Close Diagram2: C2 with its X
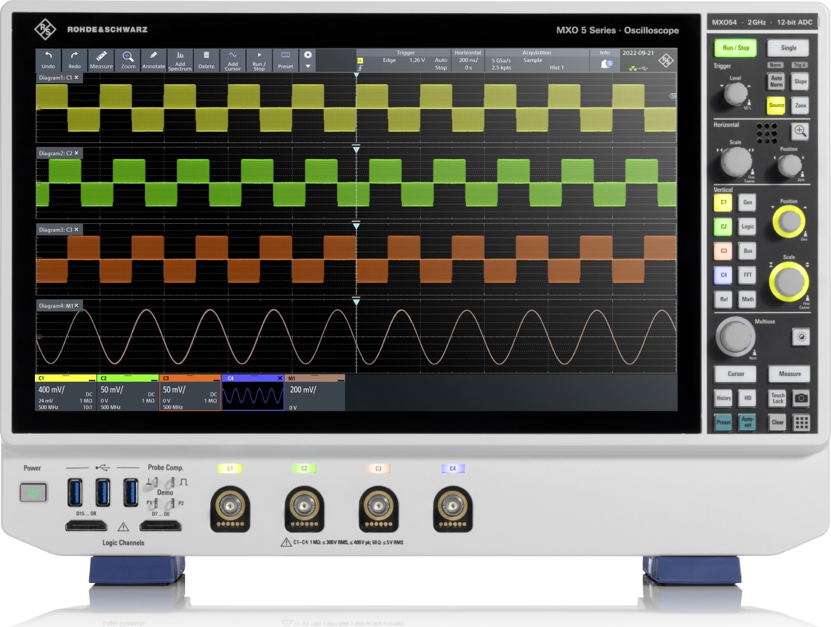The image size is (831, 627). [76, 153]
